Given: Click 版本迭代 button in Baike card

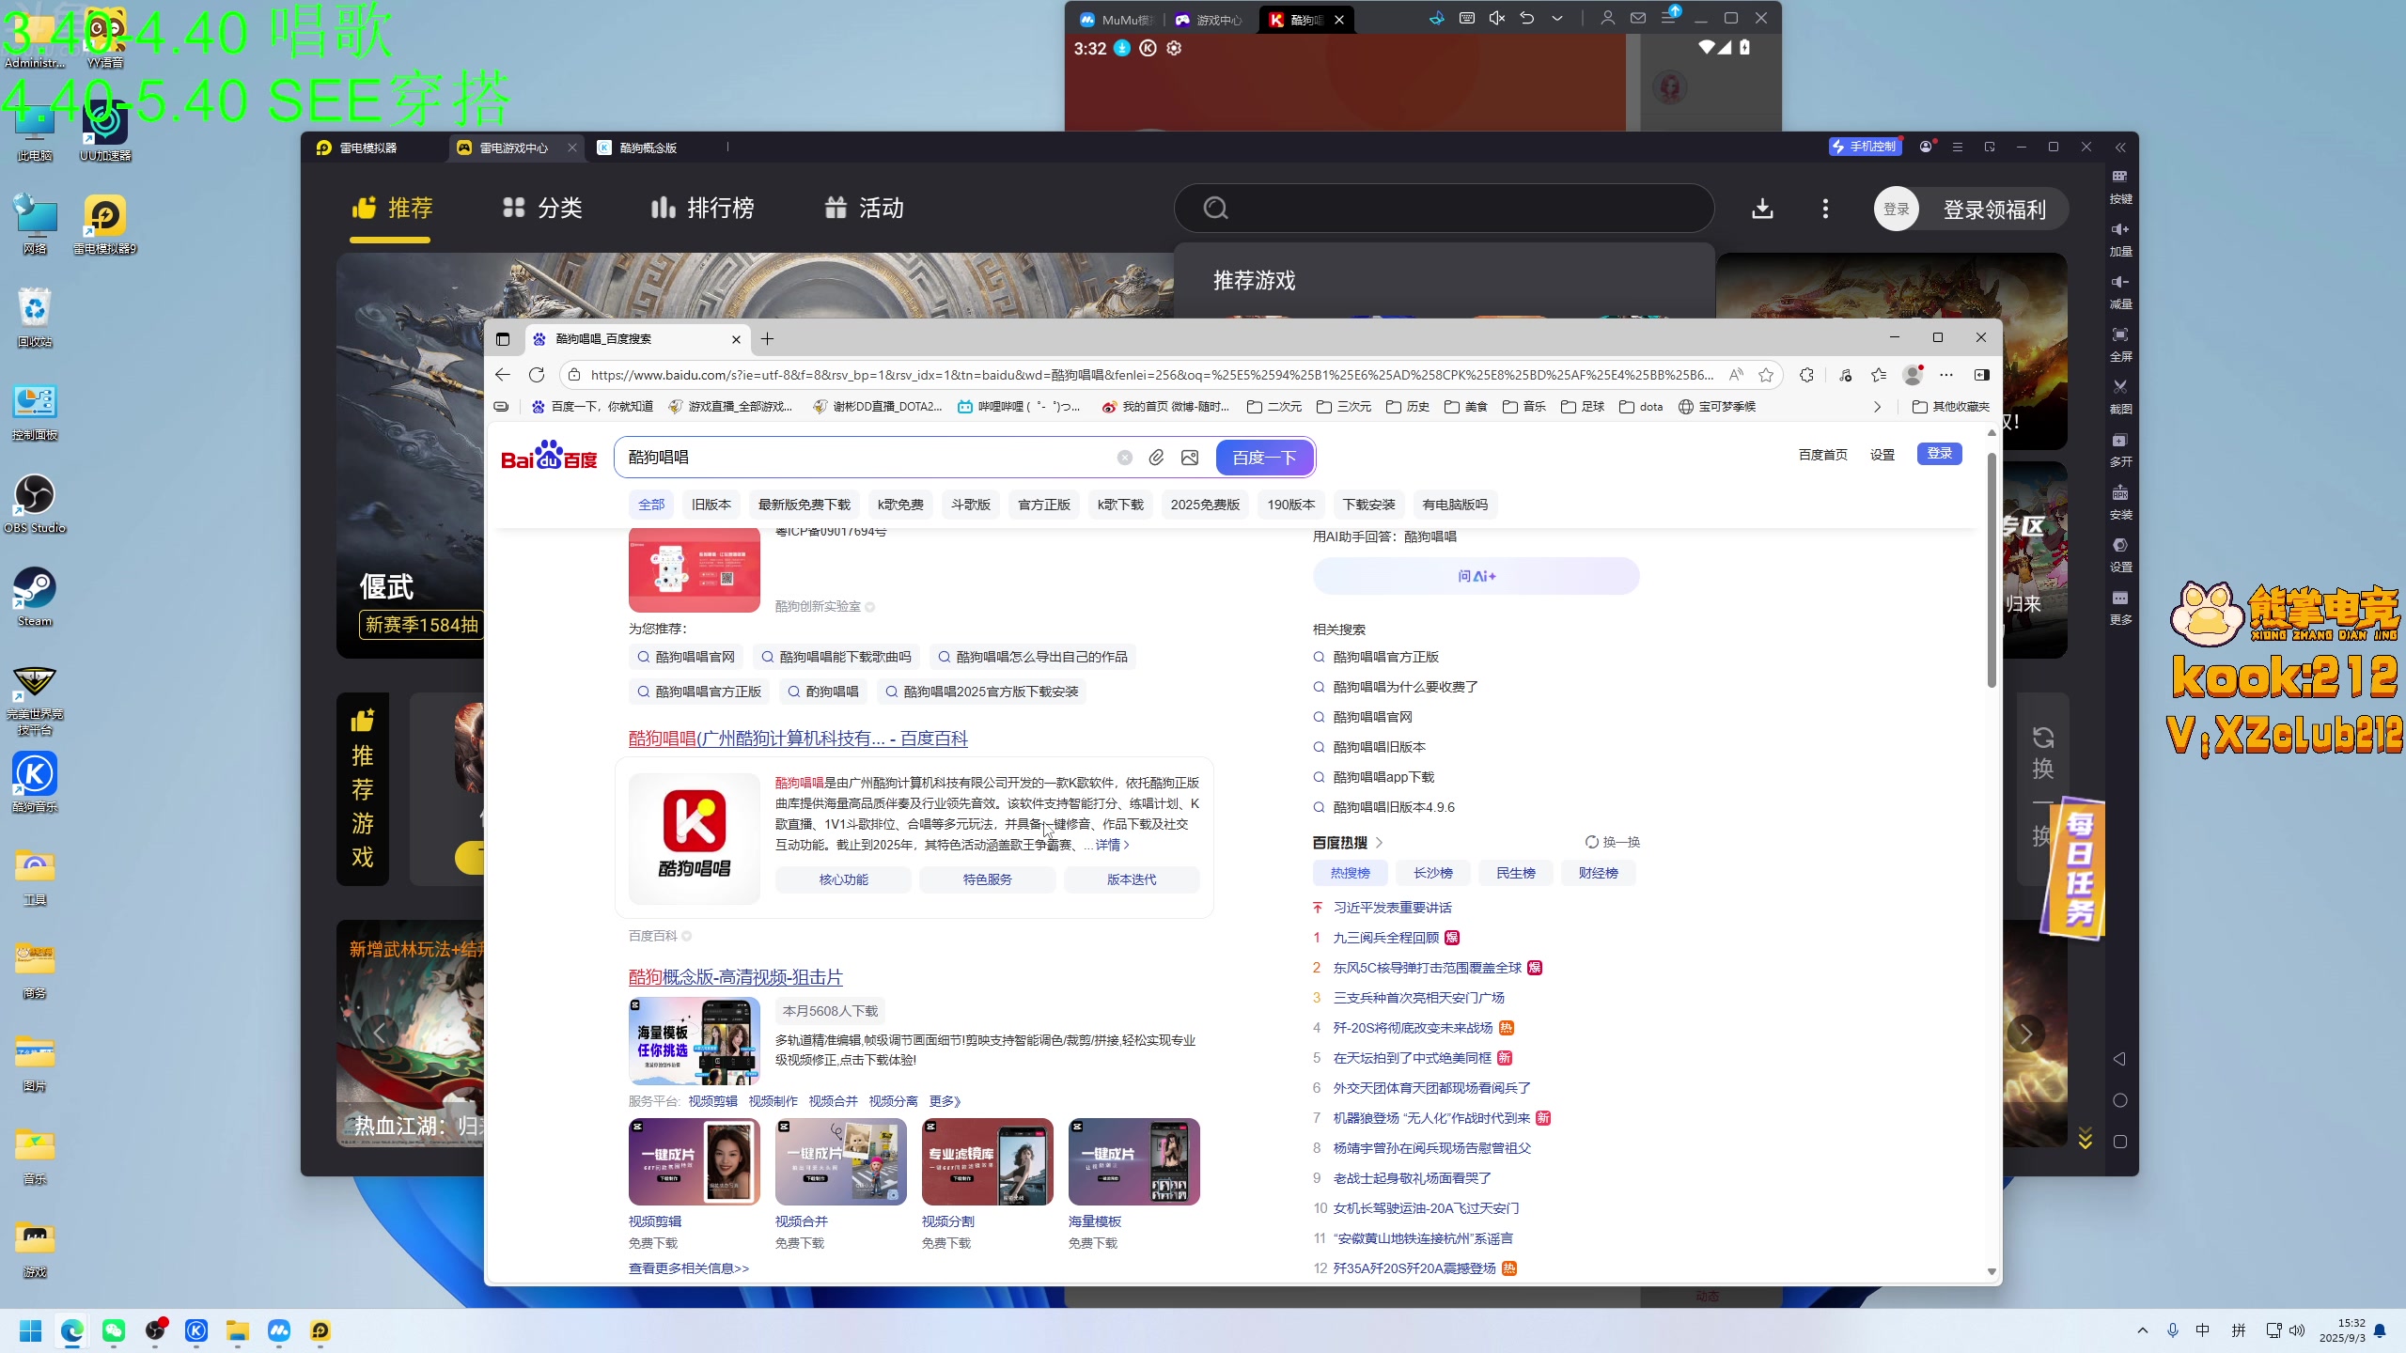Looking at the screenshot, I should click(x=1132, y=879).
